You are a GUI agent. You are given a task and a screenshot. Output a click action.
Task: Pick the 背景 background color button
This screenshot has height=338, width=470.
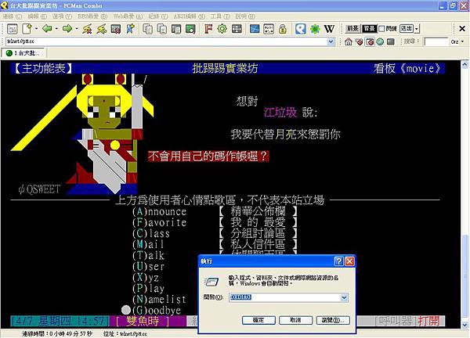click(x=369, y=29)
